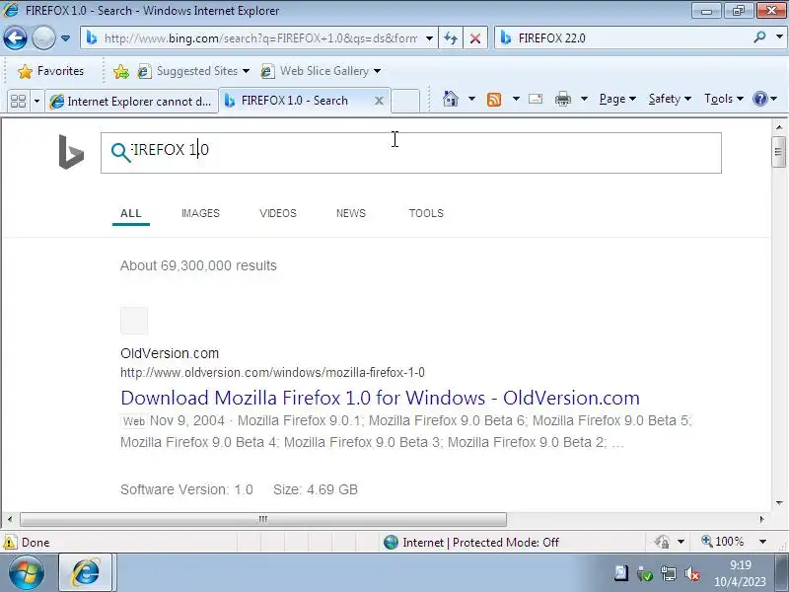Image resolution: width=789 pixels, height=592 pixels.
Task: Click the status bar privacy lock icon
Action: tap(662, 542)
